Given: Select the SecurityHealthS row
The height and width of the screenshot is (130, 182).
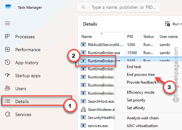Looking at the screenshot, I should (x=101, y=117).
